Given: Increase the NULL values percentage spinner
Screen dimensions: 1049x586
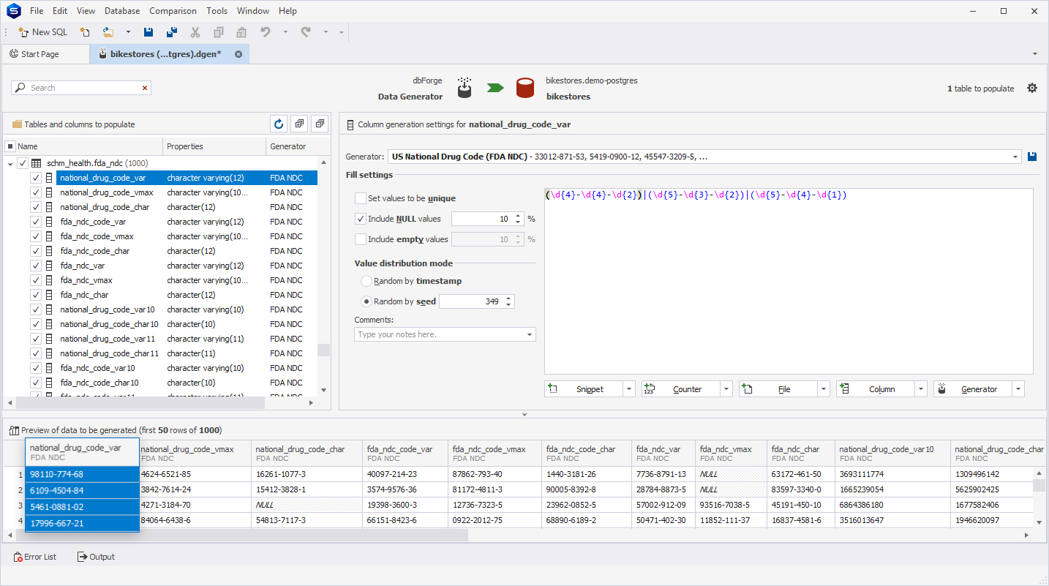Looking at the screenshot, I should pyautogui.click(x=518, y=216).
